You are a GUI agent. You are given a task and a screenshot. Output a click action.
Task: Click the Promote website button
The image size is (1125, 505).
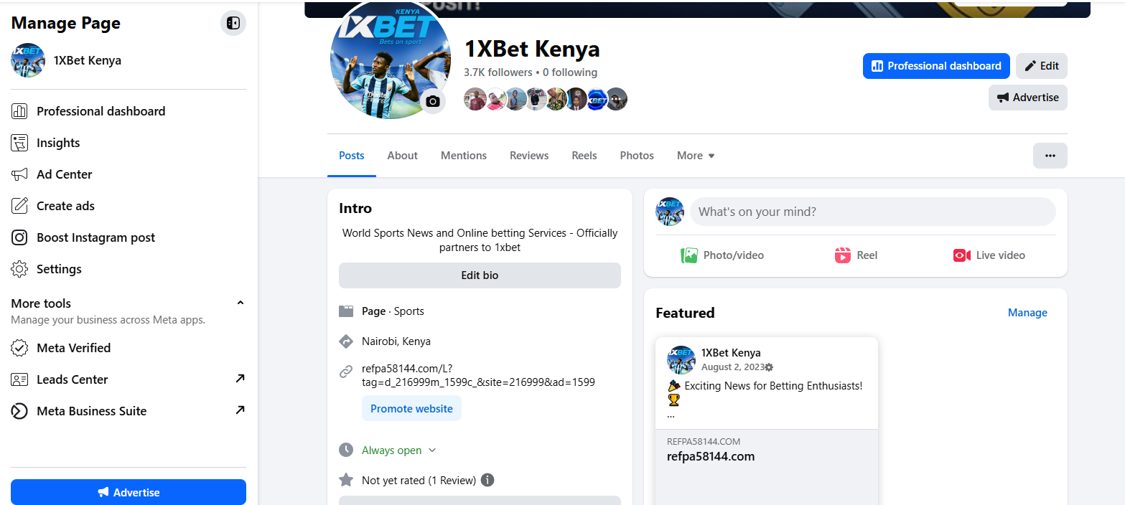pos(411,409)
